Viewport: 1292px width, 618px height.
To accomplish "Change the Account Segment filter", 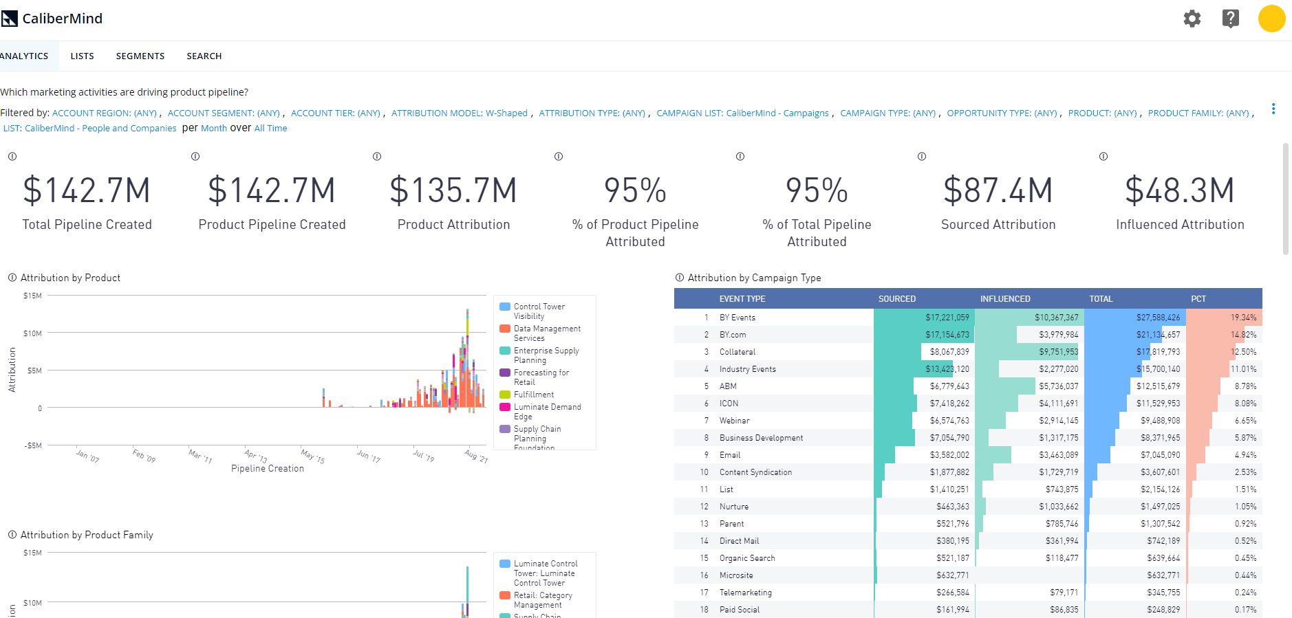I will pos(224,113).
